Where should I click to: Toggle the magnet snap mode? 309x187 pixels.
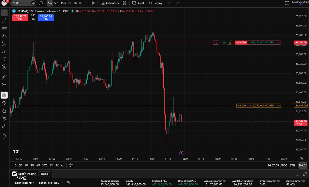point(4,95)
